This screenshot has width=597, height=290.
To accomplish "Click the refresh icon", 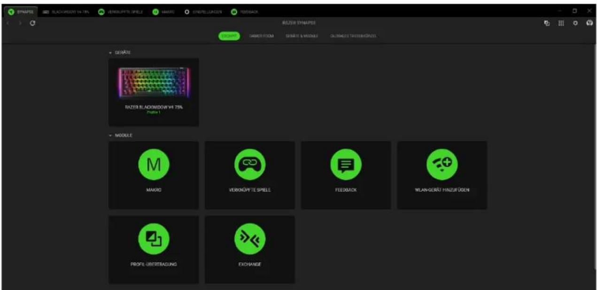I will point(32,23).
